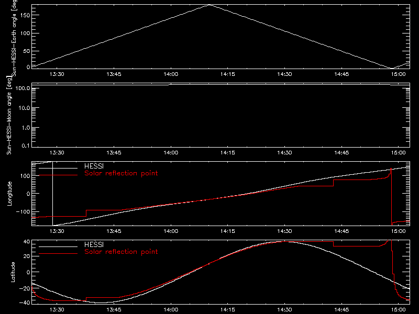Image resolution: width=419 pixels, height=314 pixels.
Task: Click 13:45 time label under Latitude plot
Action: click(114, 310)
